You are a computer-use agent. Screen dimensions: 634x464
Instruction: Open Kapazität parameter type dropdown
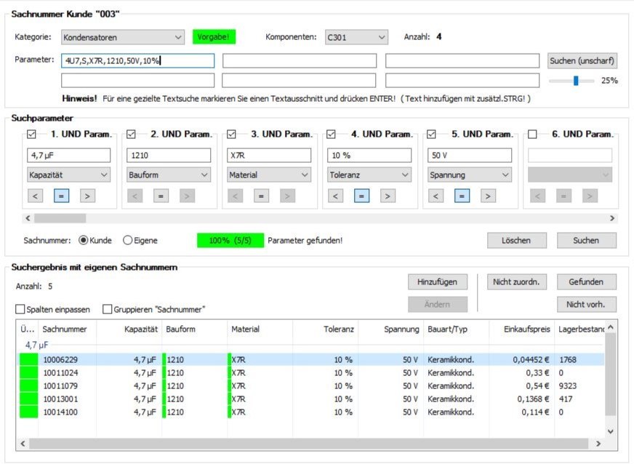pyautogui.click(x=69, y=175)
